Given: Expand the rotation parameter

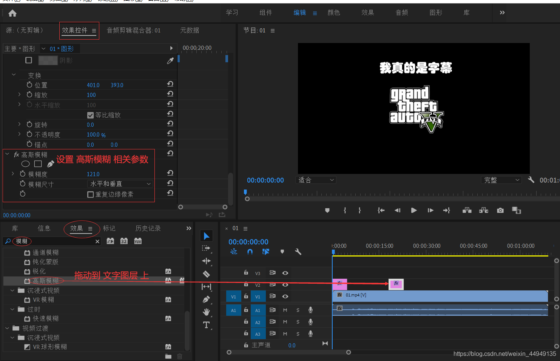Looking at the screenshot, I should click(19, 124).
